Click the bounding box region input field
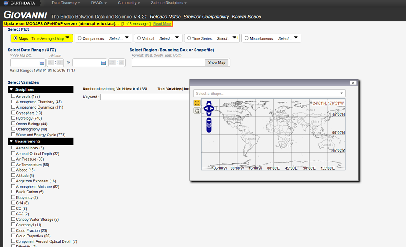This screenshot has height=247, width=406. 169,63
